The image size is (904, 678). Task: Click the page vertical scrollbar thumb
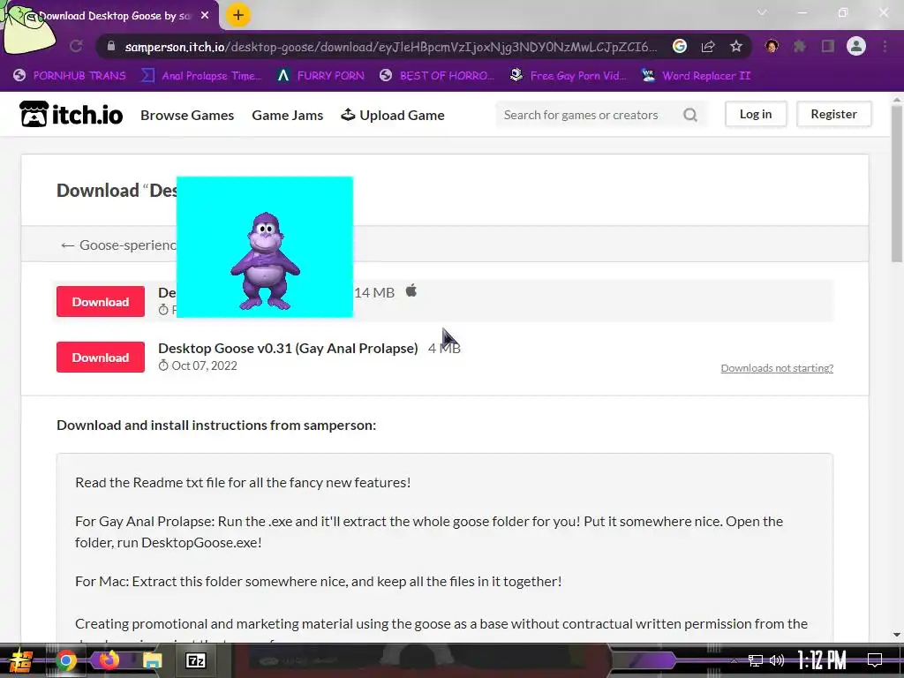point(897,184)
